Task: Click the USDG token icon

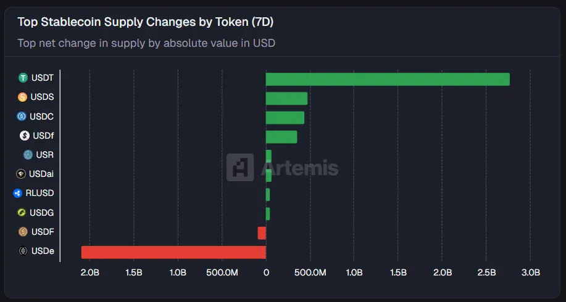Action: pyautogui.click(x=22, y=213)
